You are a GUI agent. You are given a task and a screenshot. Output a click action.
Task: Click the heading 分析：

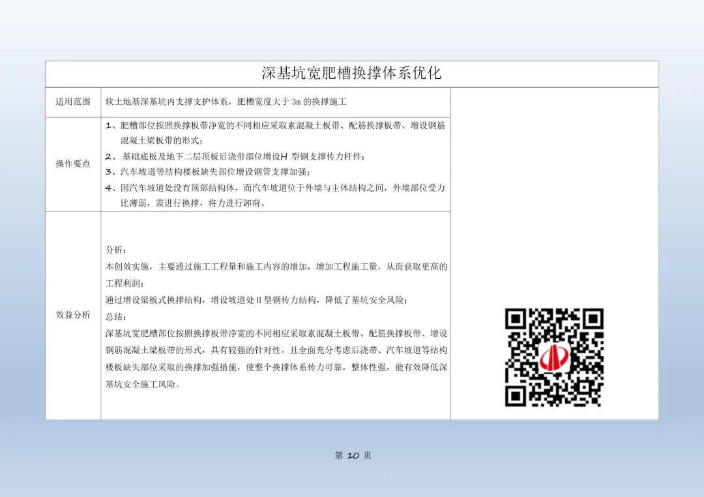coord(116,250)
